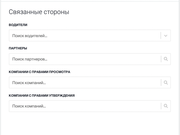Click search icon for Компании с правами просмотра
This screenshot has width=180, height=135.
tap(166, 83)
